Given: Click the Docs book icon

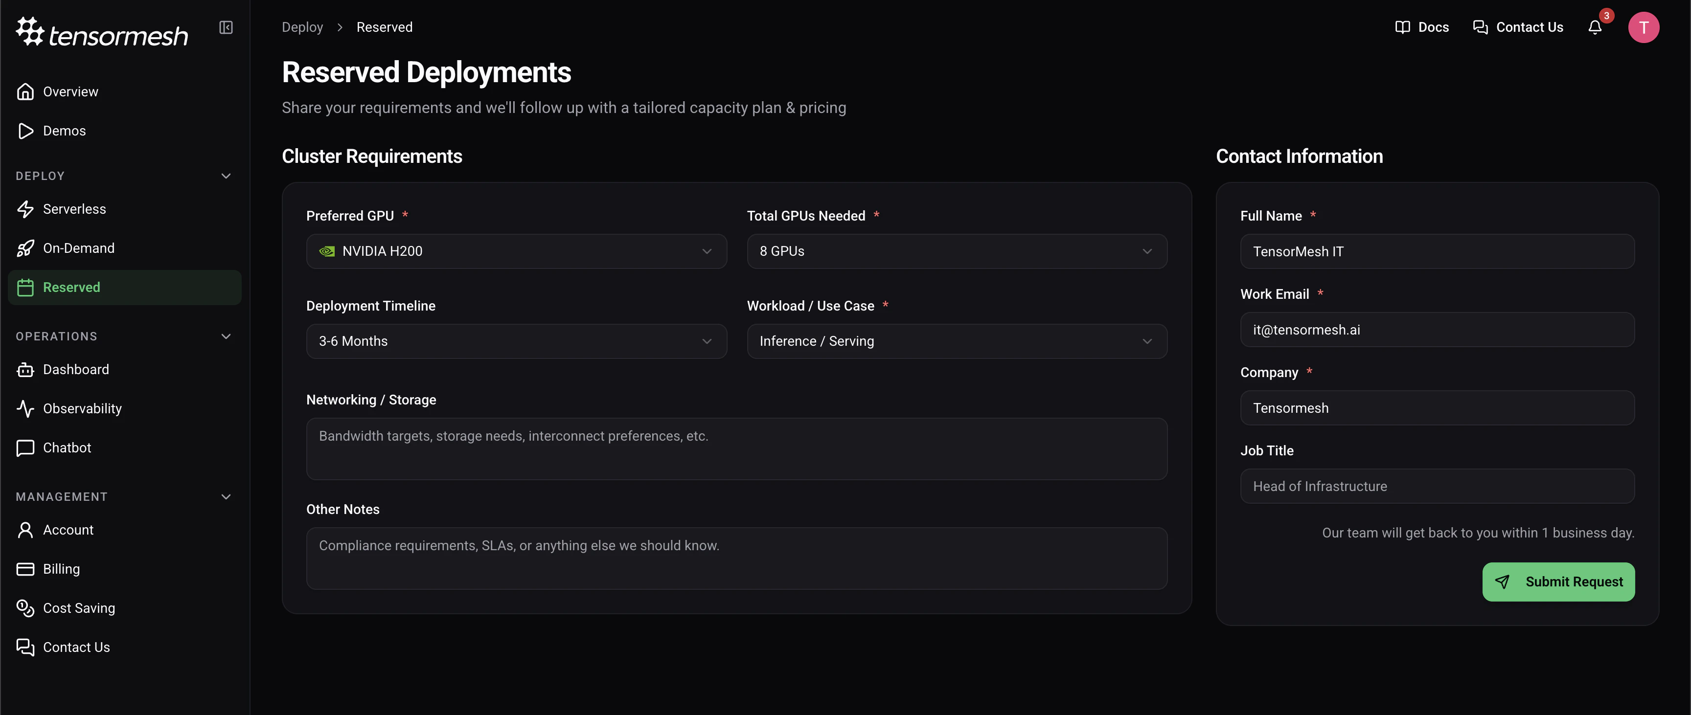Looking at the screenshot, I should point(1402,27).
